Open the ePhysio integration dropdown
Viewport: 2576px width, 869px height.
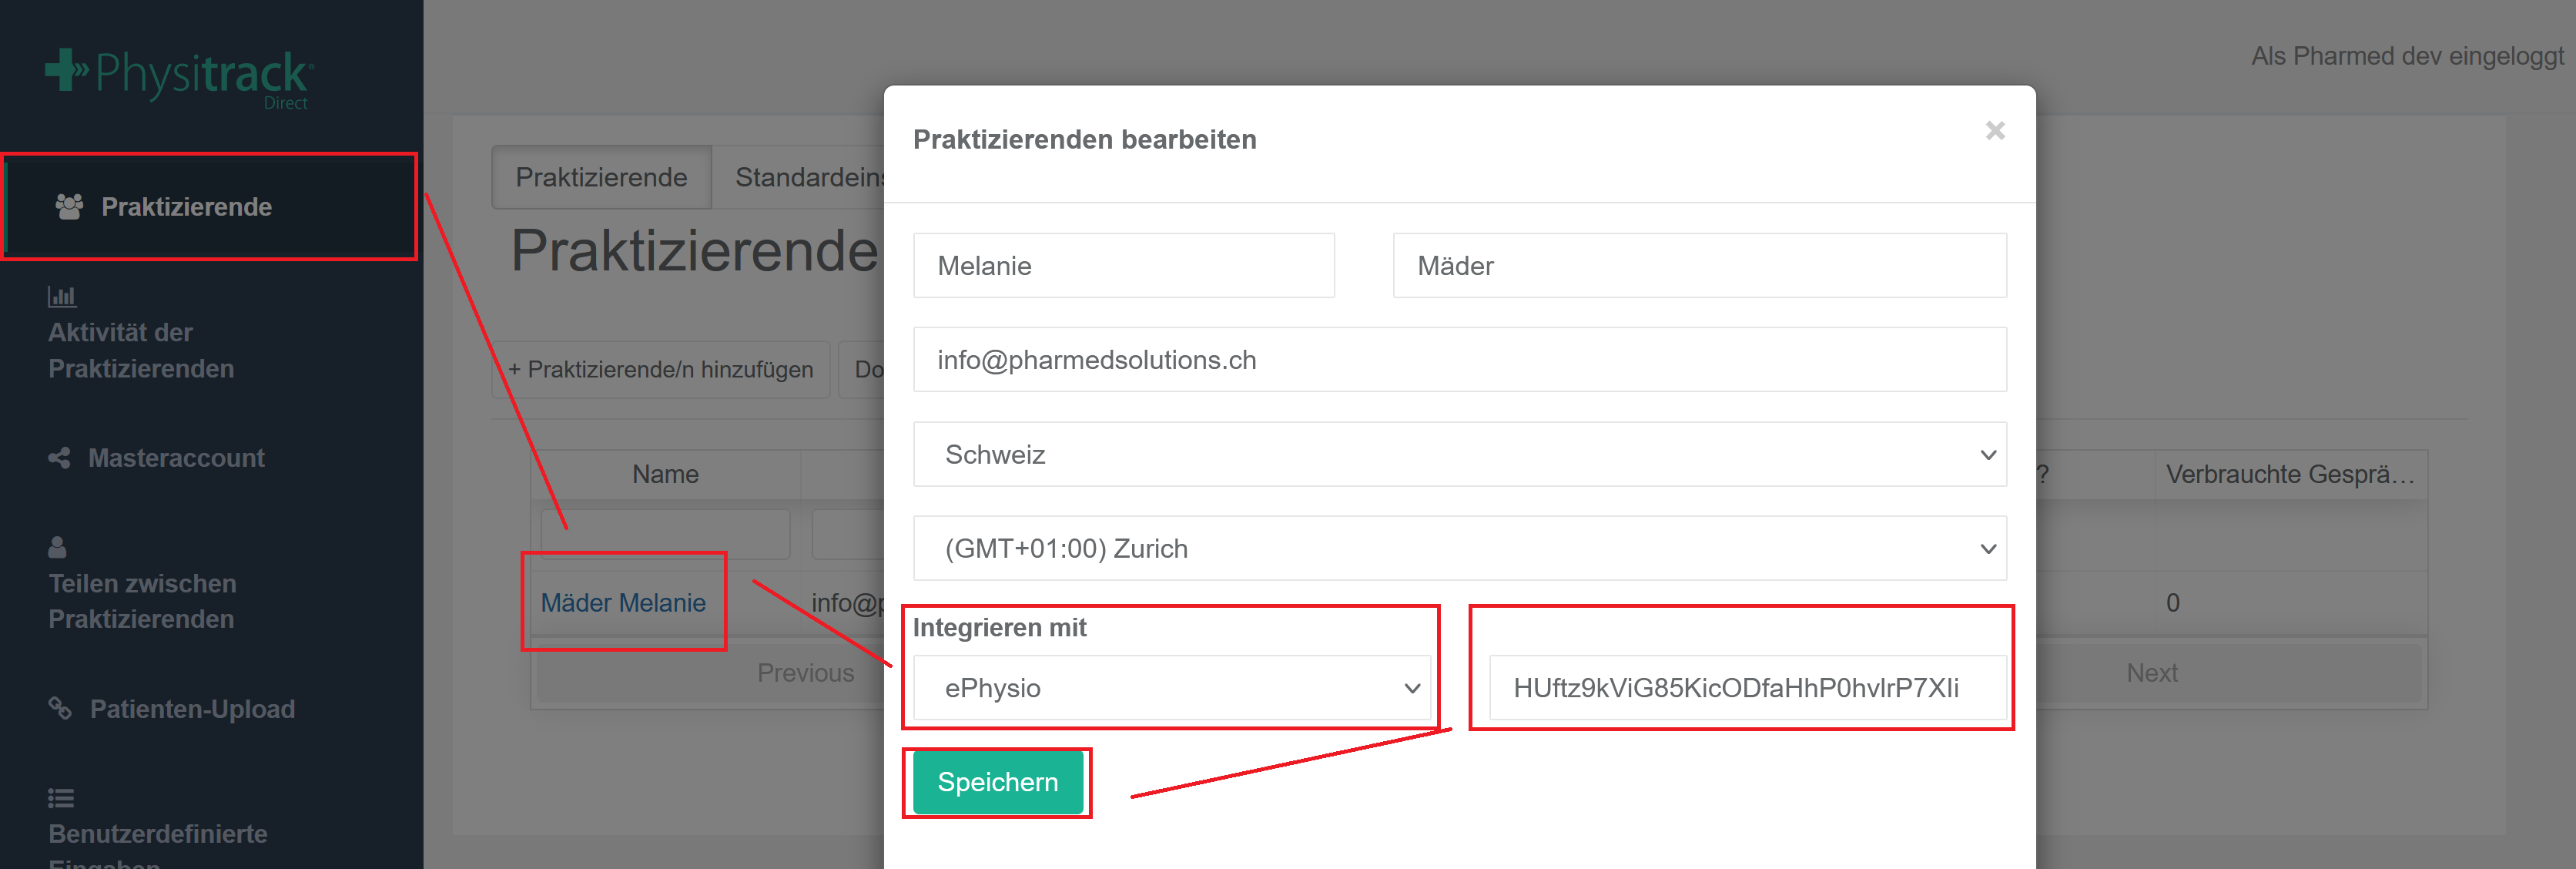(1172, 688)
